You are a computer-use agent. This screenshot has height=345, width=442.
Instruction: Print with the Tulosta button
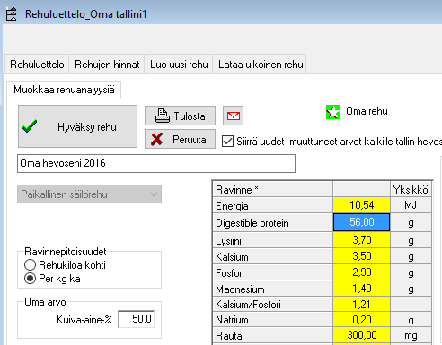point(180,116)
